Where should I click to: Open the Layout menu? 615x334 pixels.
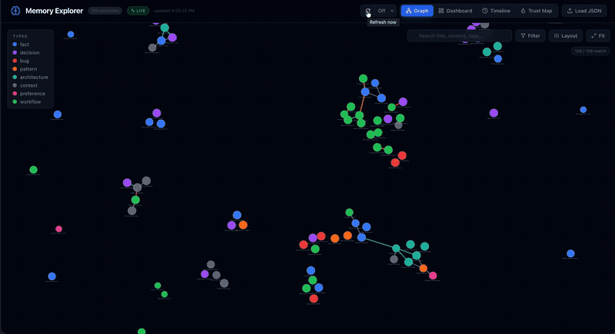point(566,35)
